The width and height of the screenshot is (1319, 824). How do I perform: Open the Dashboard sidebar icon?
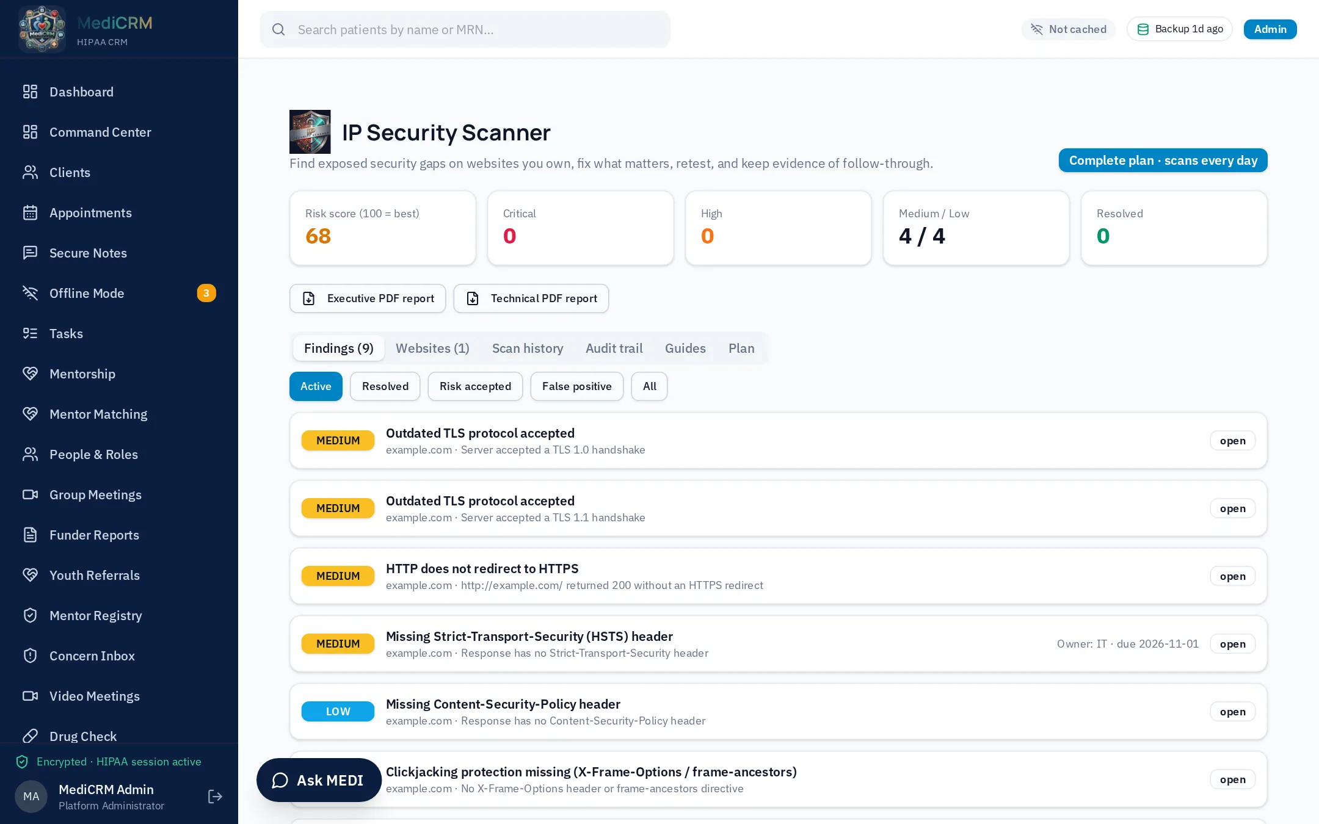(x=30, y=92)
